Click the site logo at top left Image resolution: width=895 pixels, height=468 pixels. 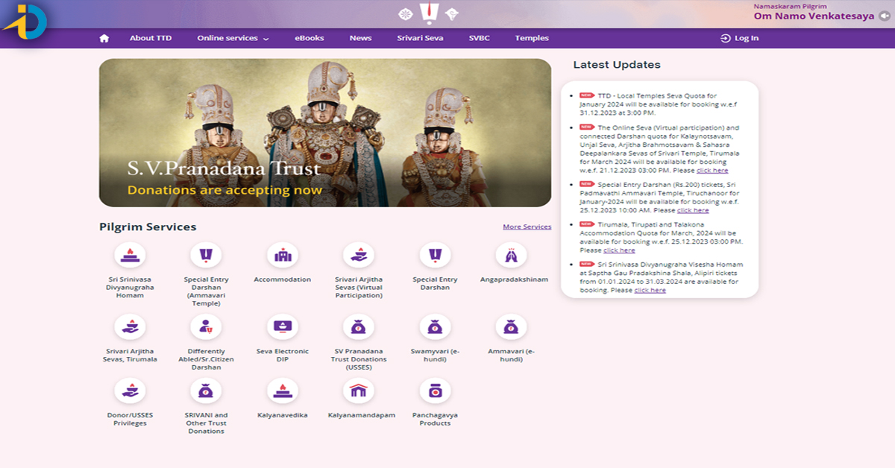pos(24,22)
